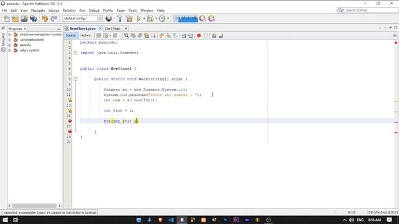Screen dimensions: 399x224
Task: Close the Projects panel tab
Action: coord(25,29)
